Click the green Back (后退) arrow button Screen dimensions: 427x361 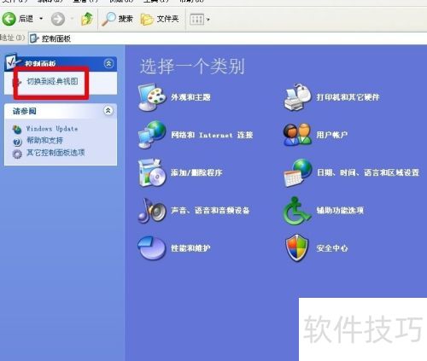click(9, 19)
